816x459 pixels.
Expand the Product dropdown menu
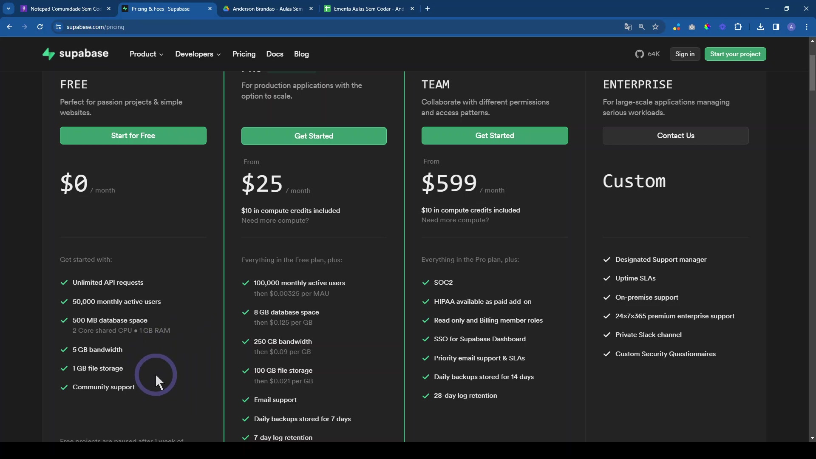(x=146, y=54)
